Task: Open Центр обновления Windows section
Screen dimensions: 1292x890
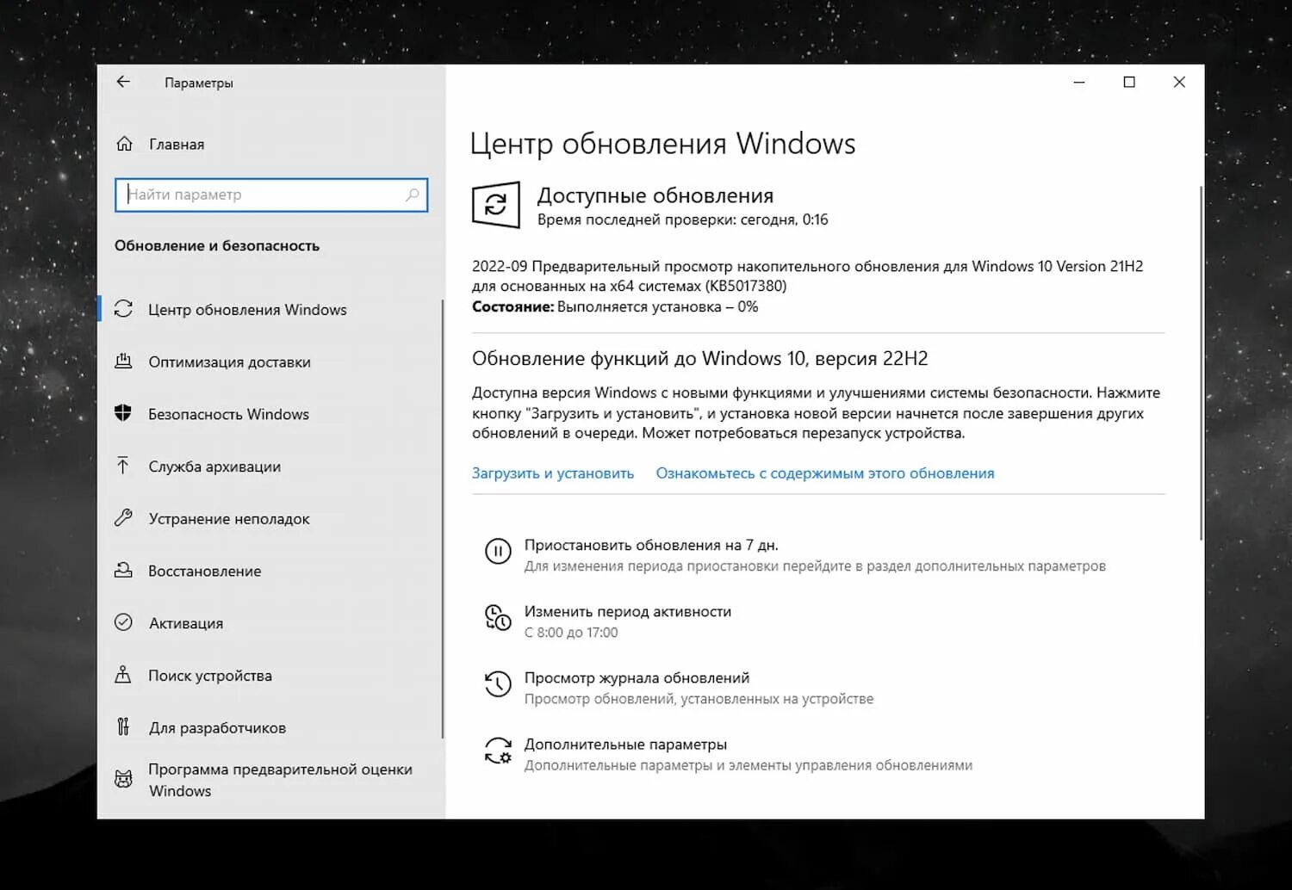Action: [x=247, y=310]
